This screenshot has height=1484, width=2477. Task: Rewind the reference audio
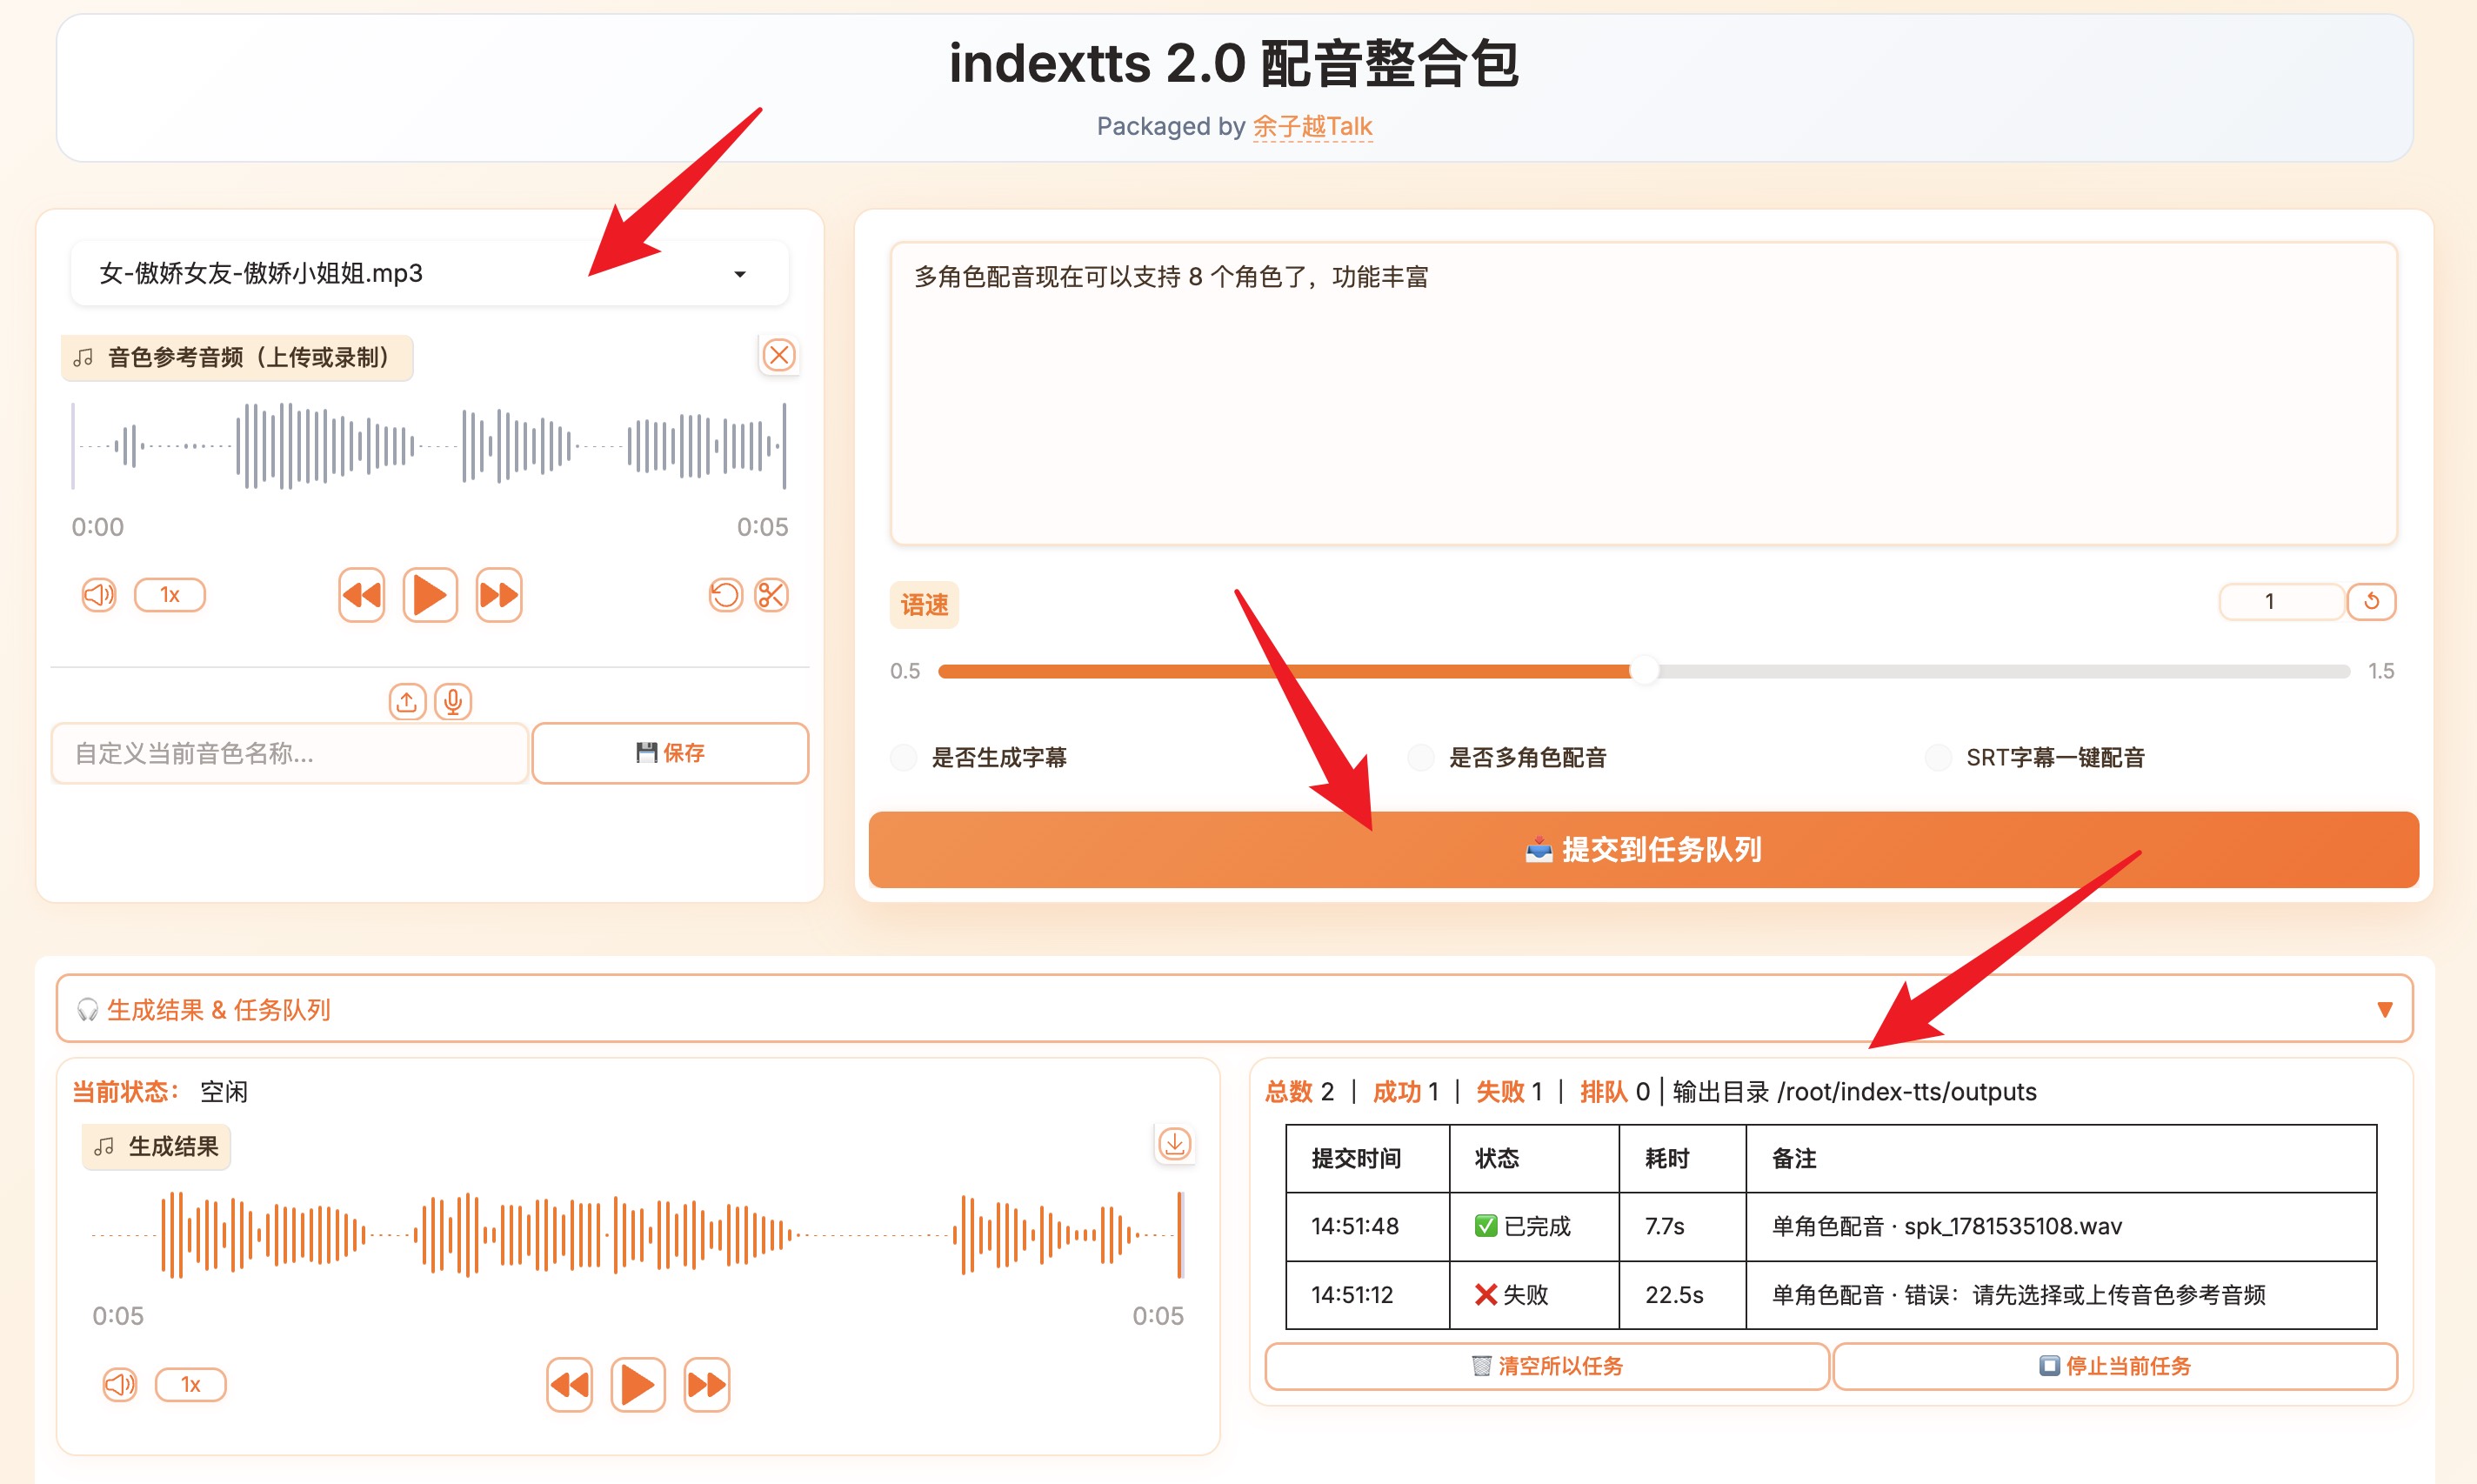[361, 595]
